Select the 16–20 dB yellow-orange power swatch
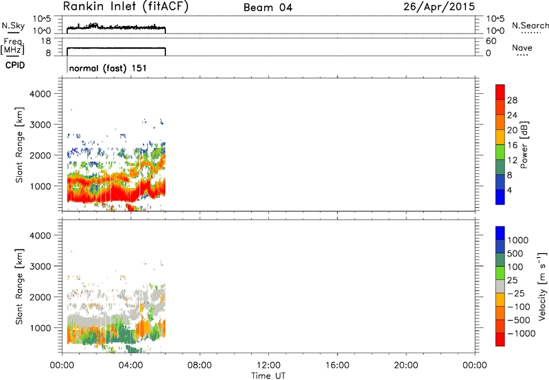549x380 pixels. (500, 137)
